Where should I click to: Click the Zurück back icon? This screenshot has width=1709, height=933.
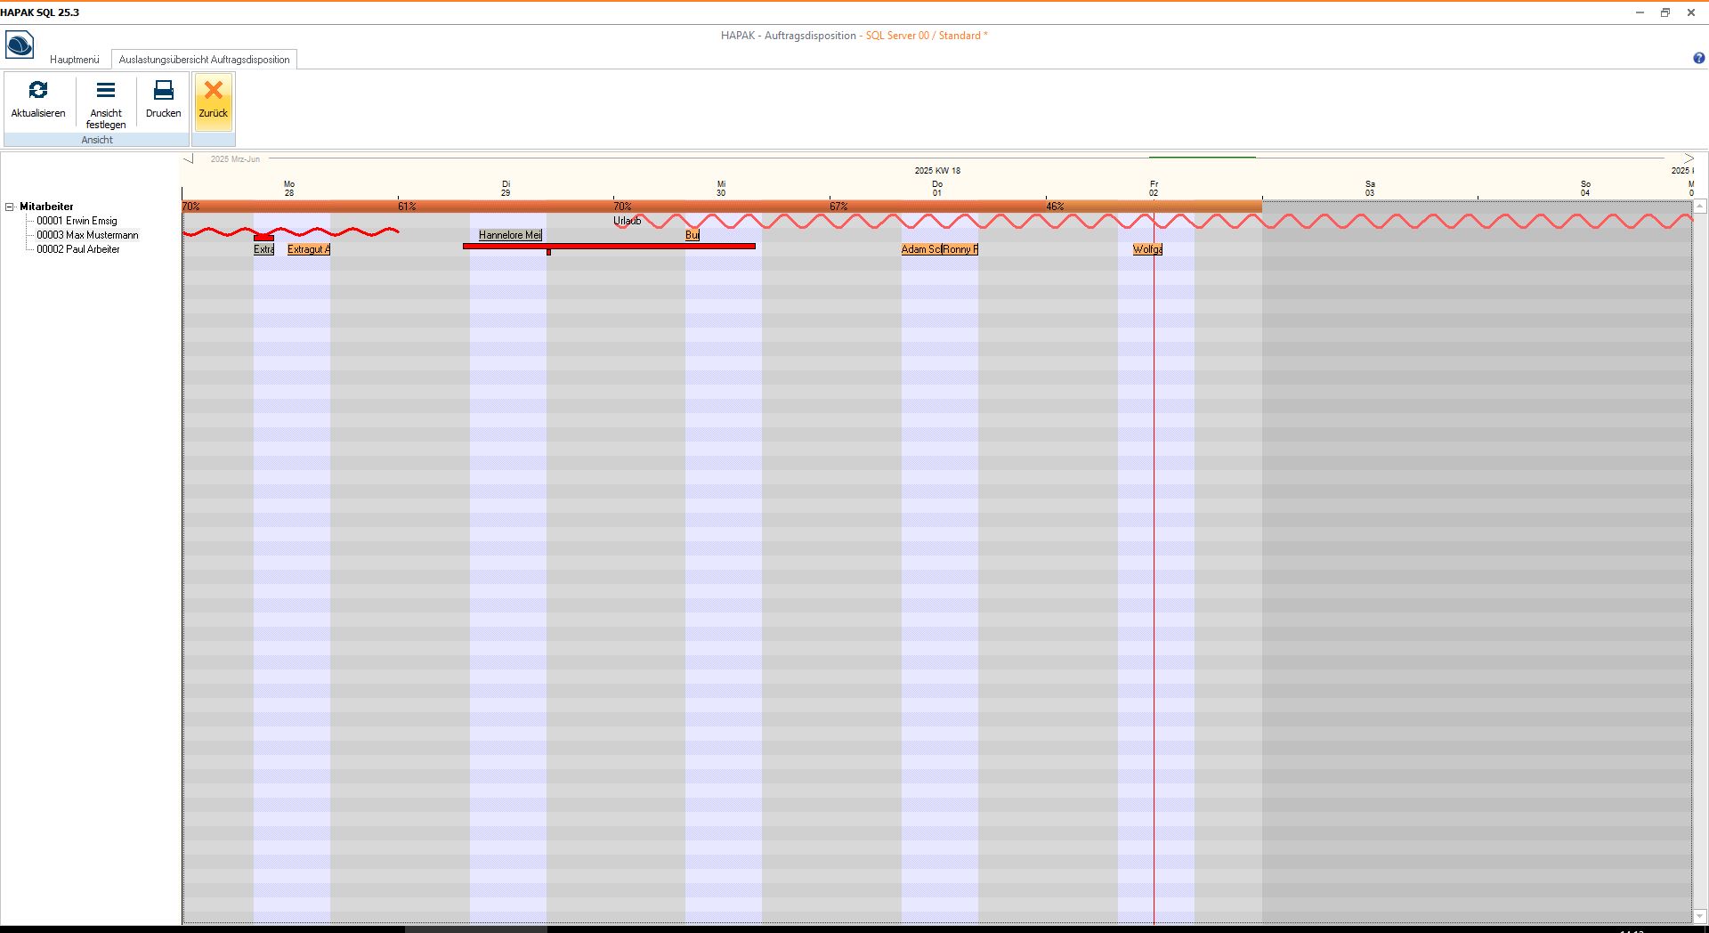tap(214, 91)
